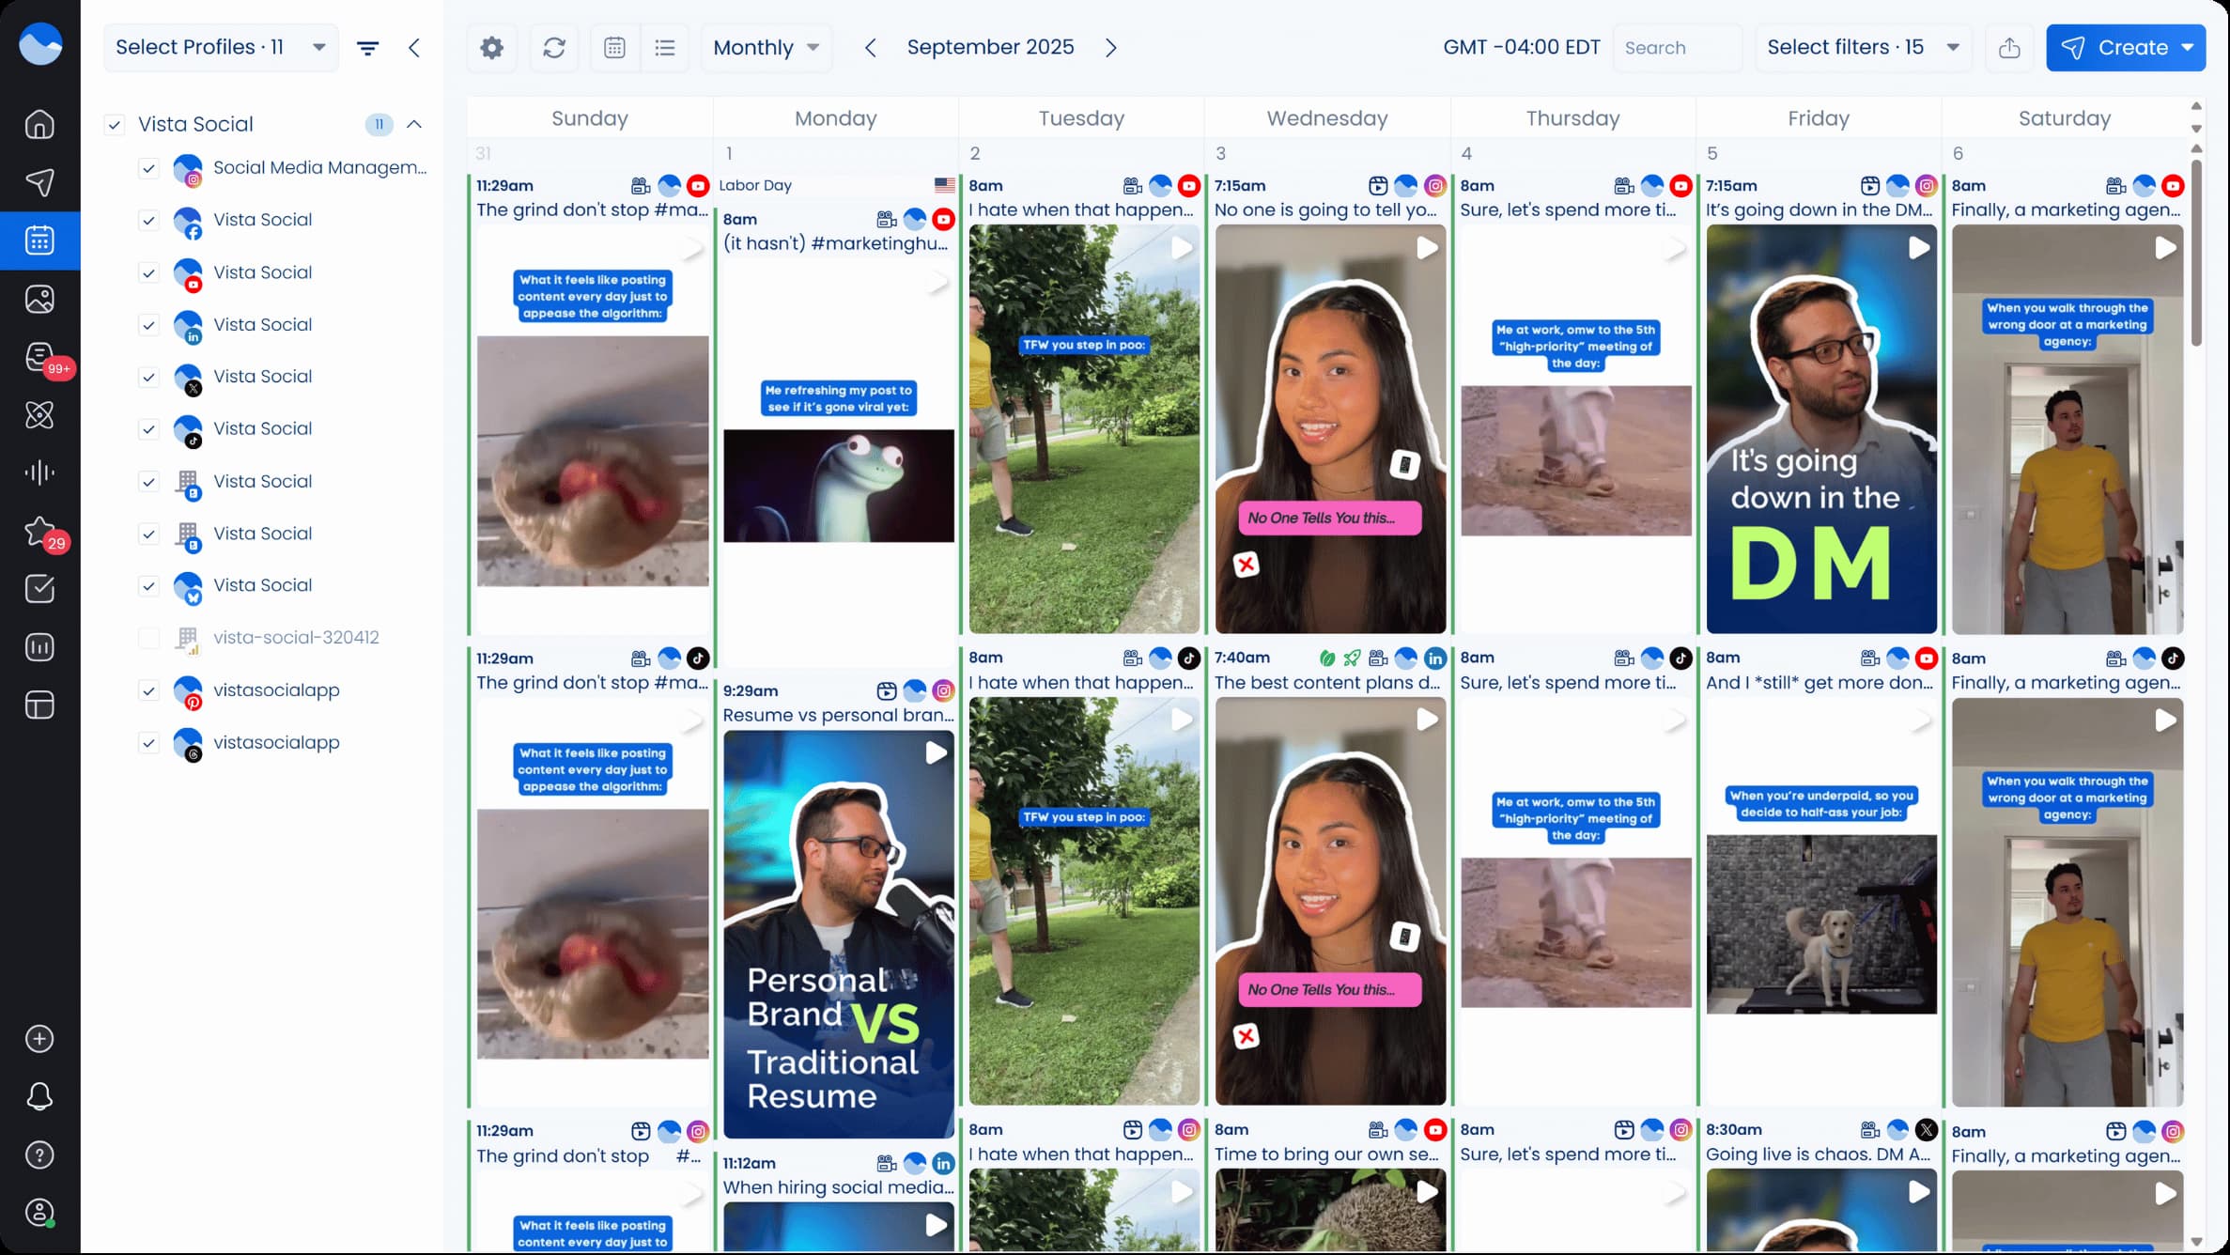Click in the Search field
The image size is (2230, 1255).
tap(1678, 48)
